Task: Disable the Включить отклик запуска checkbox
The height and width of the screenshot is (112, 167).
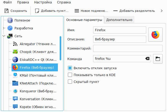Action: (x=70, y=68)
